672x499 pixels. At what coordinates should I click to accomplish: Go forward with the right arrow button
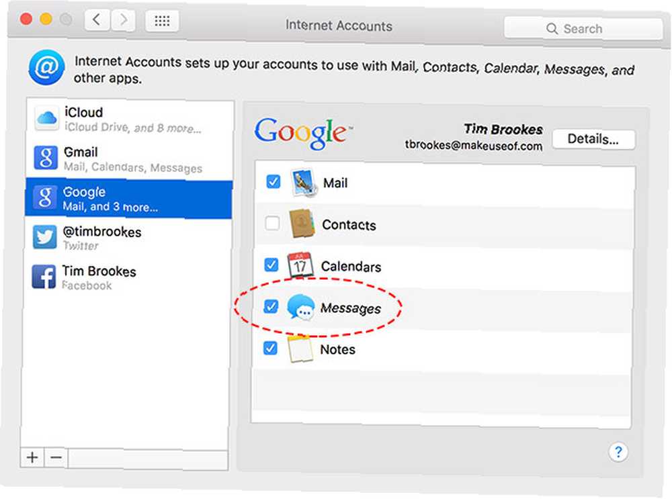(124, 20)
